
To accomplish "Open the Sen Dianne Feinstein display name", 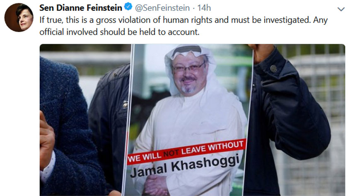I will 81,8.
